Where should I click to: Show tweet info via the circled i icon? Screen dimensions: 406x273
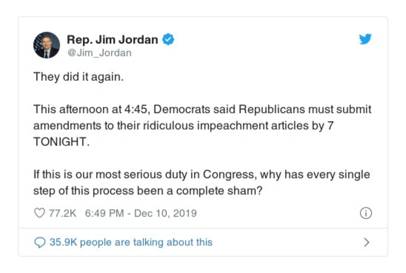[x=365, y=213]
